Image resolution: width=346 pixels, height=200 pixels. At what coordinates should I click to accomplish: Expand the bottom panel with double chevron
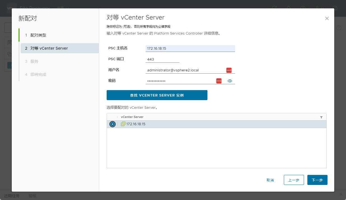tap(341, 194)
